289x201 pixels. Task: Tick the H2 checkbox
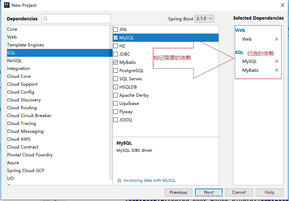(115, 46)
